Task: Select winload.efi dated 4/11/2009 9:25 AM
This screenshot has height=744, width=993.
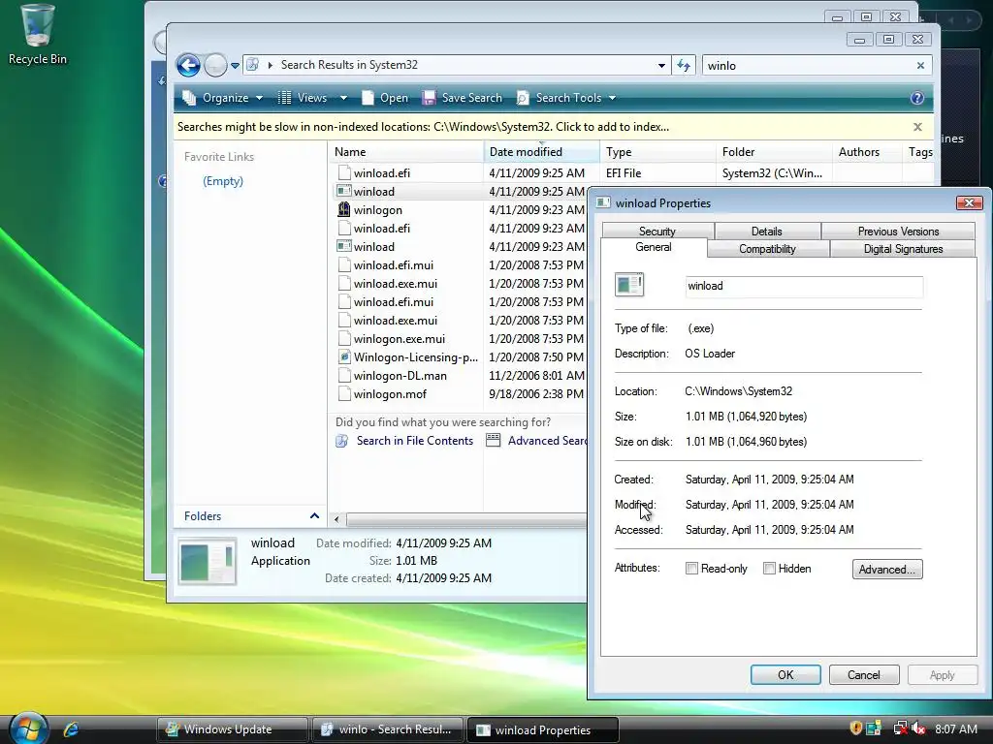Action: [x=382, y=173]
